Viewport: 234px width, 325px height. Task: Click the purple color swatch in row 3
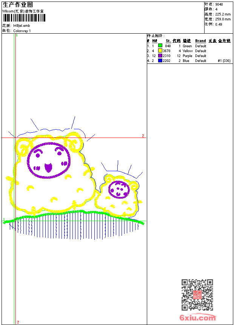[160, 56]
